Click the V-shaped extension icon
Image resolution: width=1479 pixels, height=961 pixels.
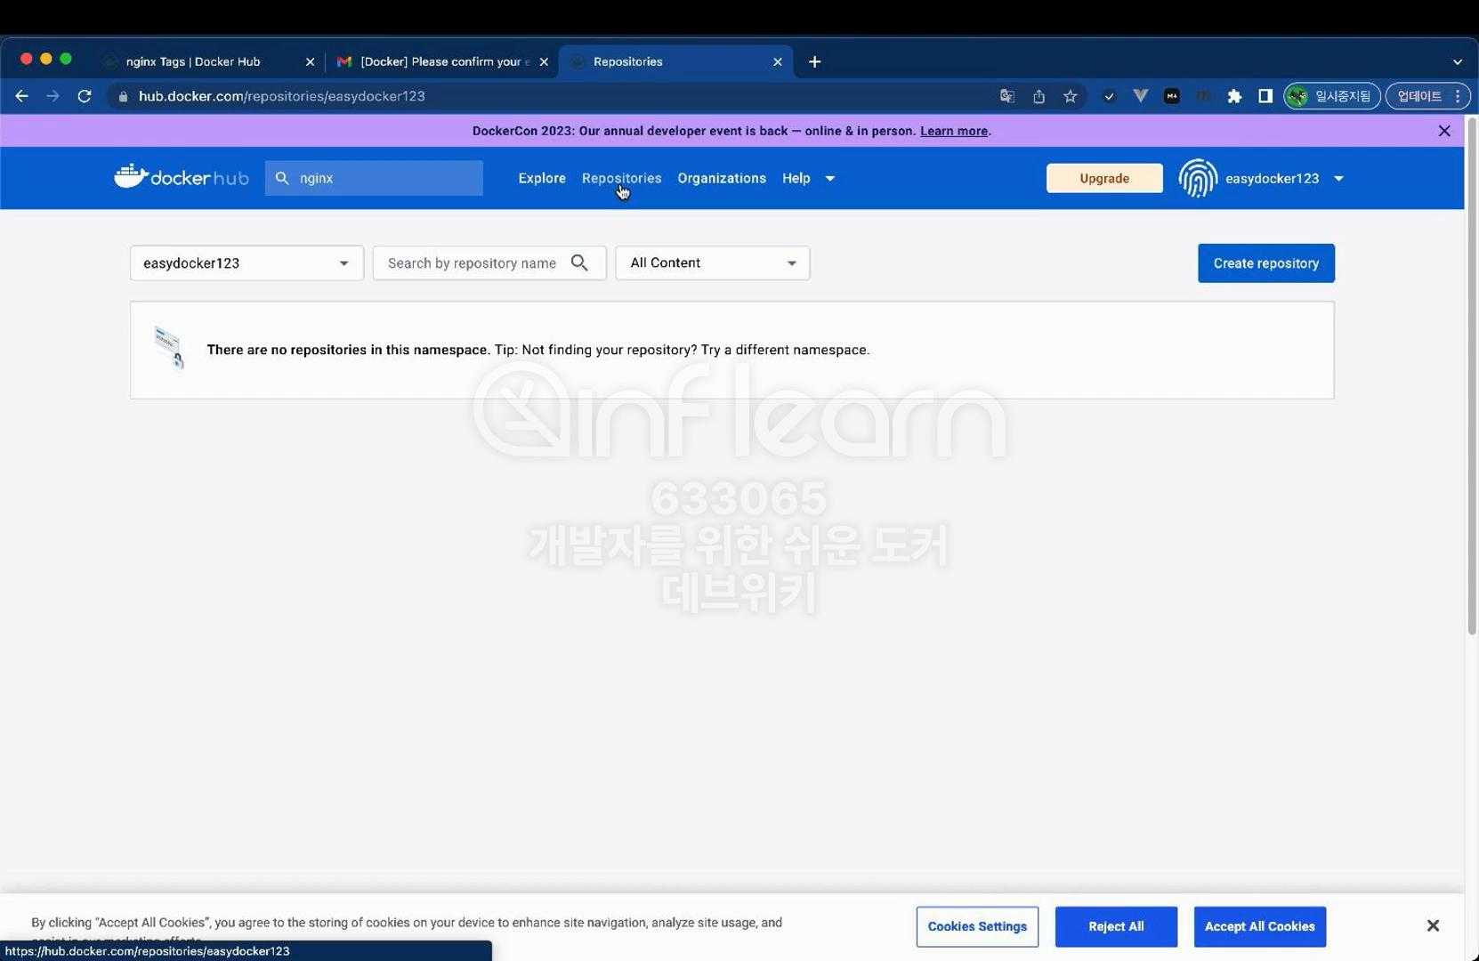[x=1140, y=96]
